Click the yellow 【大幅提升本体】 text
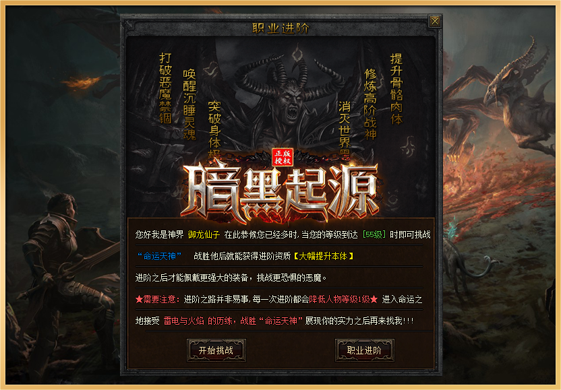This screenshot has width=561, height=390. point(324,257)
